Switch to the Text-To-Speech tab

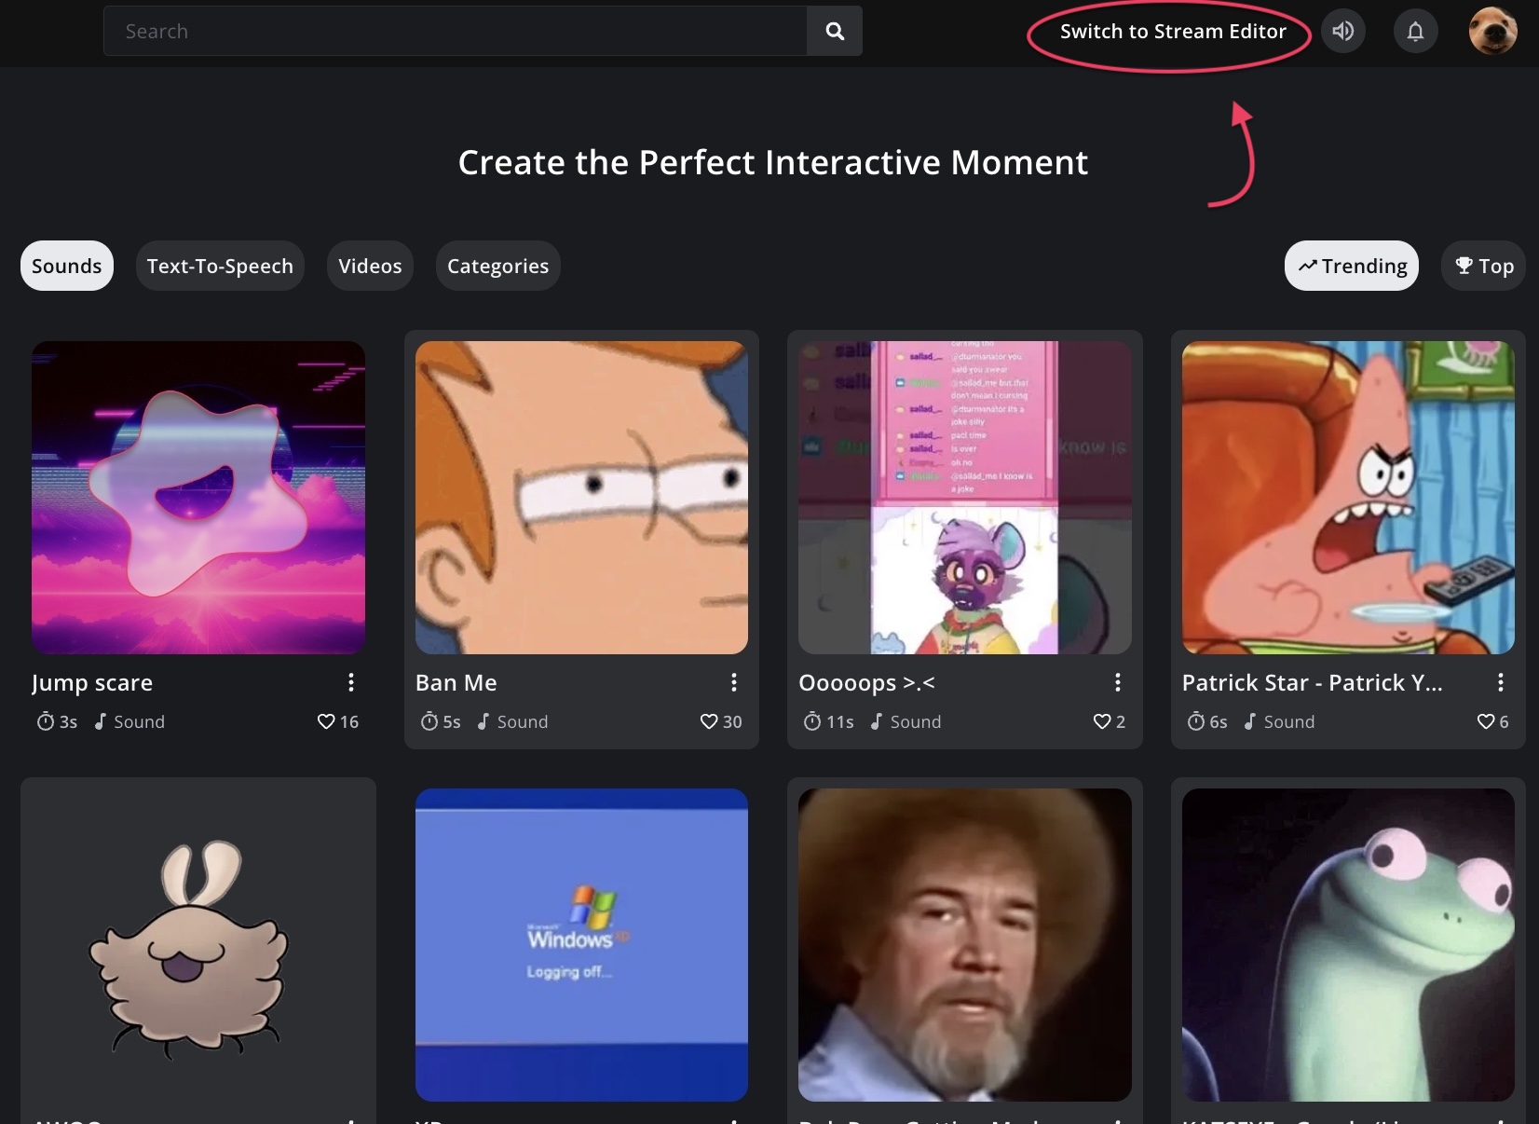click(220, 267)
